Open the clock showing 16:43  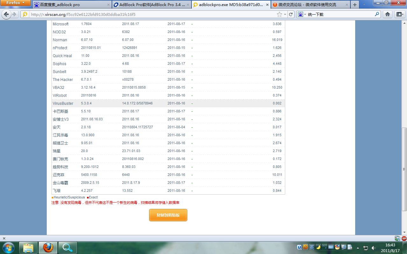(390, 248)
